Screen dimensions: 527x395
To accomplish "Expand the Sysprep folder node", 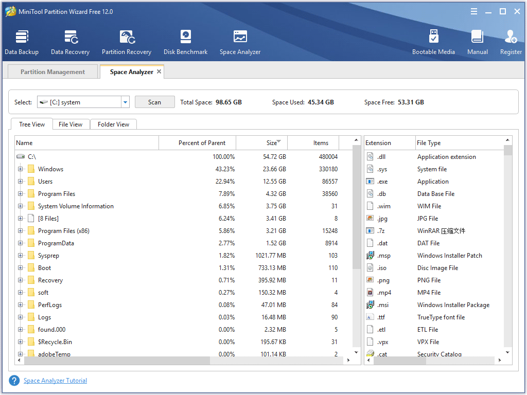I will pos(20,256).
